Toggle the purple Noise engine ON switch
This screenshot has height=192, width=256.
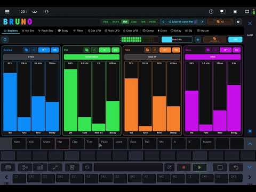pyautogui.click(x=237, y=50)
